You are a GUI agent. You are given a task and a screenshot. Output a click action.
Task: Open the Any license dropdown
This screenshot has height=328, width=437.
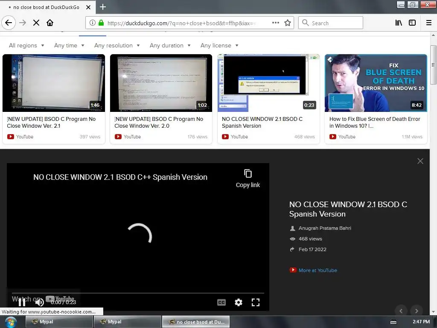219,45
